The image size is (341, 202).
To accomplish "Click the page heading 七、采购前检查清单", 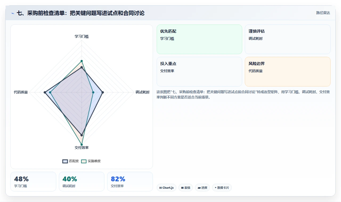I will point(80,13).
